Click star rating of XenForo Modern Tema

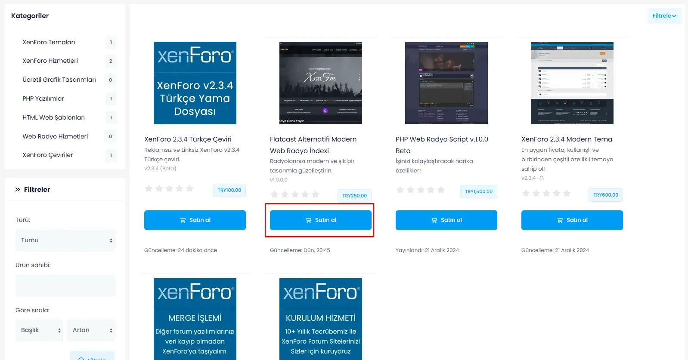546,193
